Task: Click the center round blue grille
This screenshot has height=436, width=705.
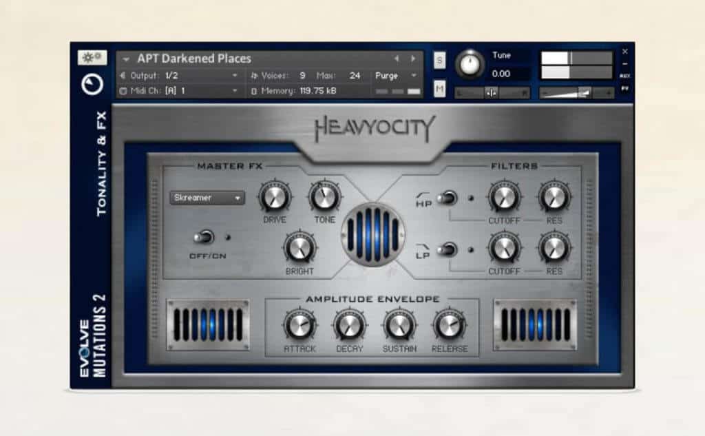Action: (x=372, y=234)
